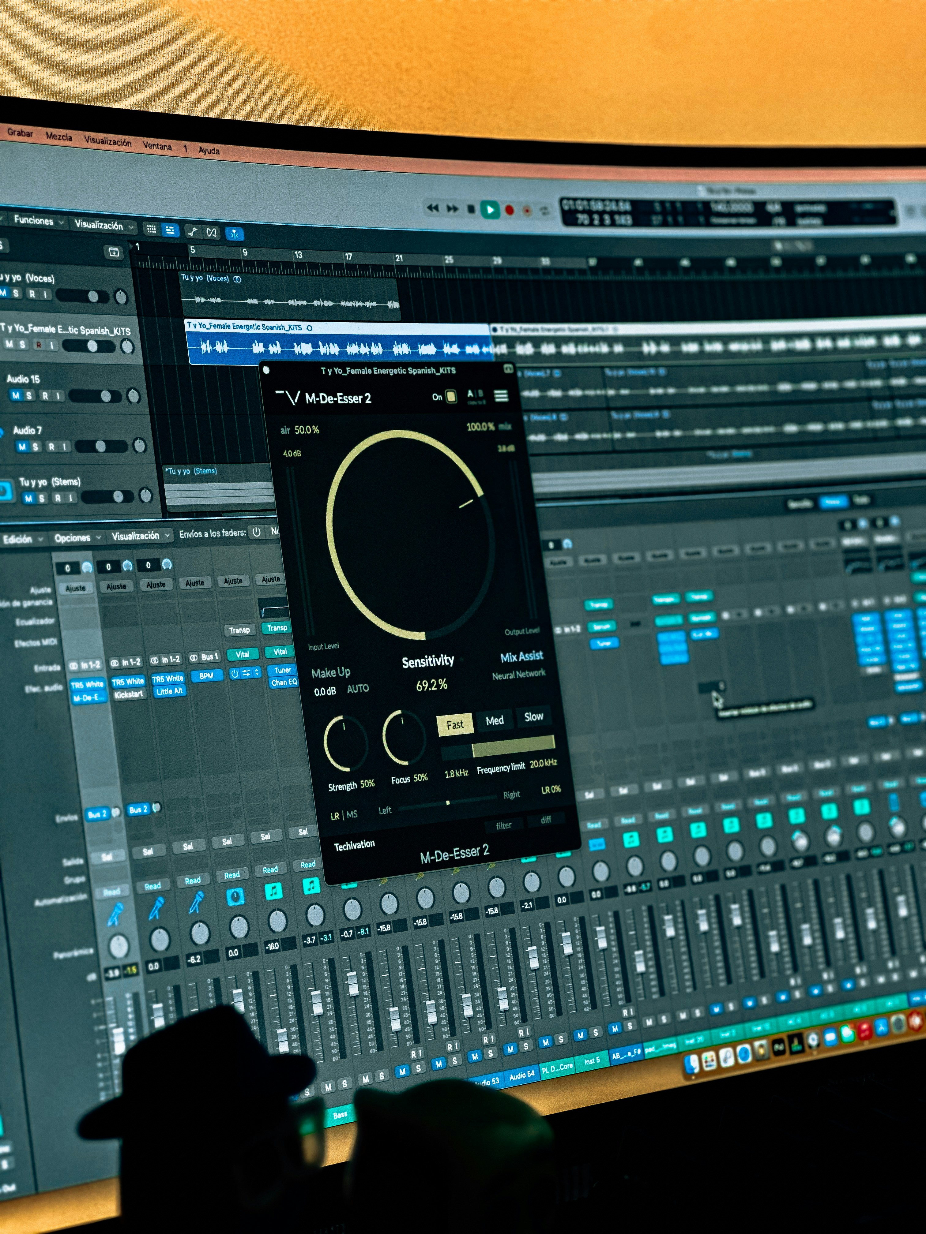Image resolution: width=926 pixels, height=1234 pixels.
Task: Switch to list view icon in tracks toolbar
Action: 170,230
